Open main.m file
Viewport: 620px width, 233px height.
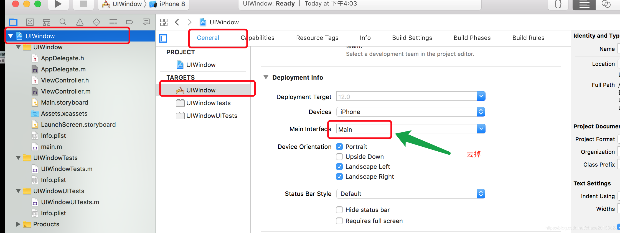point(47,147)
